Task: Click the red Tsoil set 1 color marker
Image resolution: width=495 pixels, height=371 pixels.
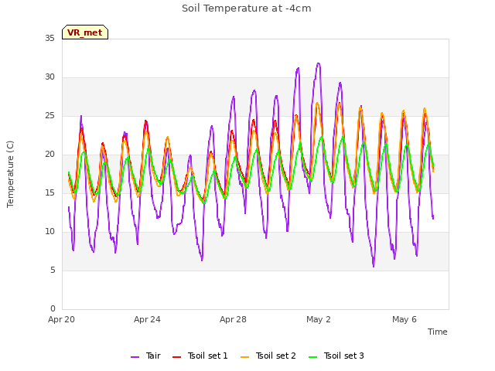Action: click(176, 357)
